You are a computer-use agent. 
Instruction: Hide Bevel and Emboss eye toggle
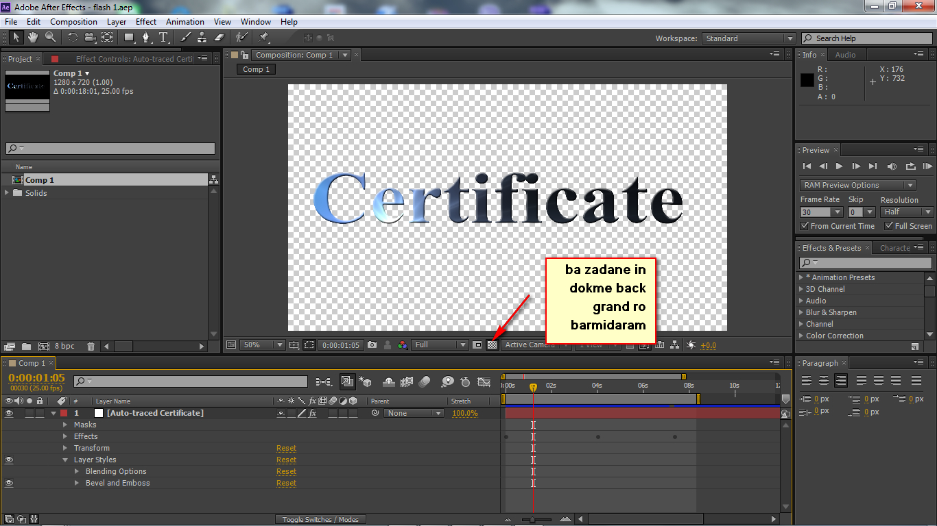click(x=9, y=483)
